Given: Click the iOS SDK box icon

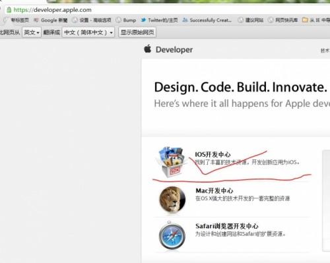Looking at the screenshot, I should pyautogui.click(x=172, y=162).
